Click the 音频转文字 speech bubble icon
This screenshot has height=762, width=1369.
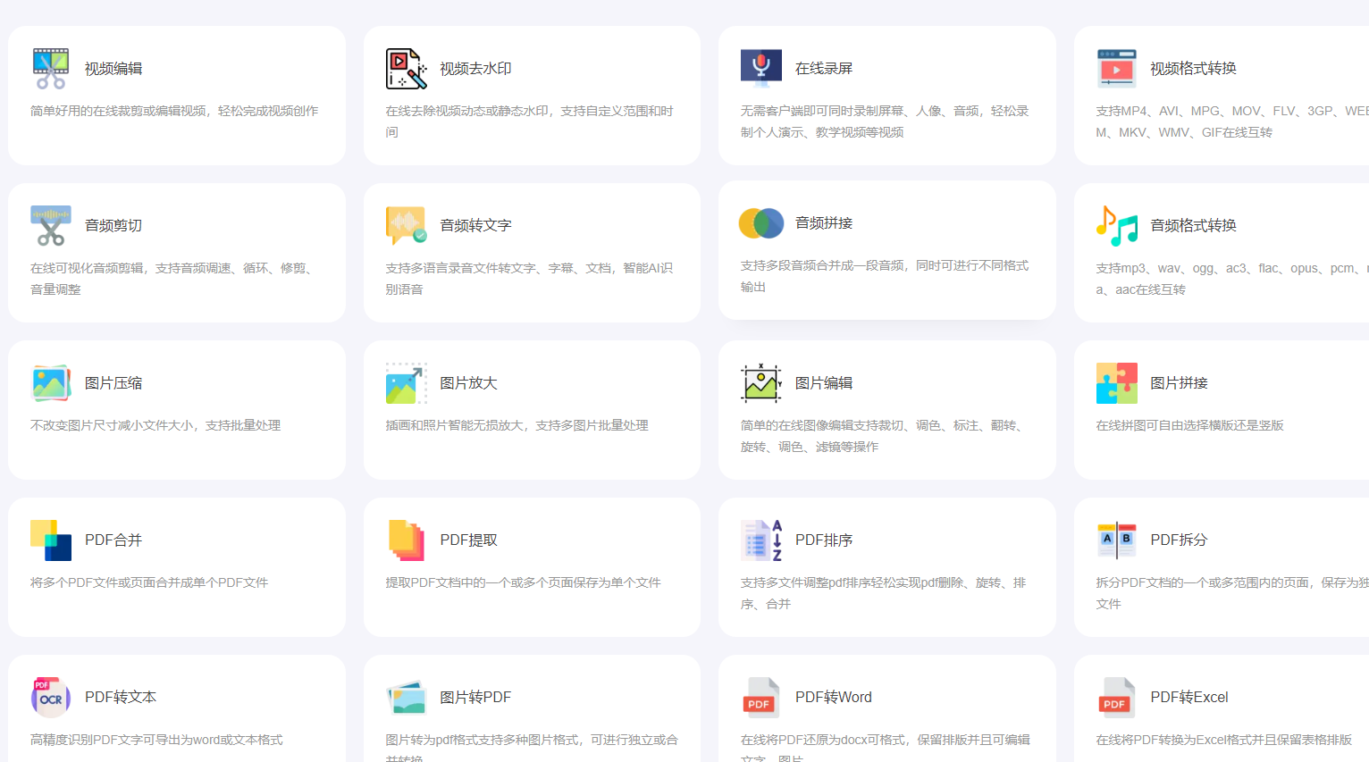point(407,226)
